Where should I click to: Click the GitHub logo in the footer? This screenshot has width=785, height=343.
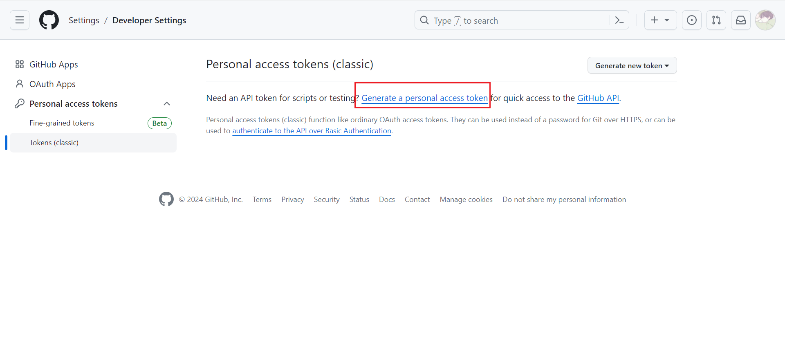(x=166, y=199)
